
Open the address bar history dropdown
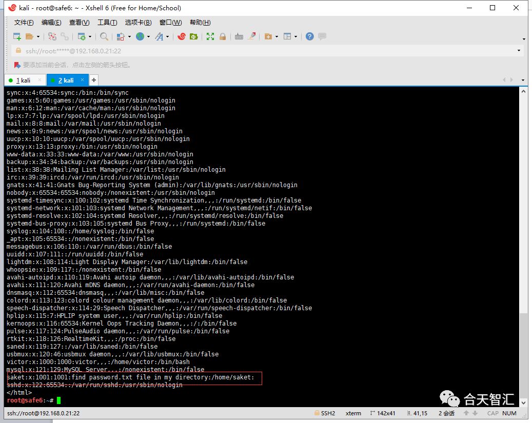pyautogui.click(x=519, y=51)
